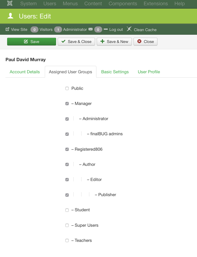Click the View Site external link icon

7,29
